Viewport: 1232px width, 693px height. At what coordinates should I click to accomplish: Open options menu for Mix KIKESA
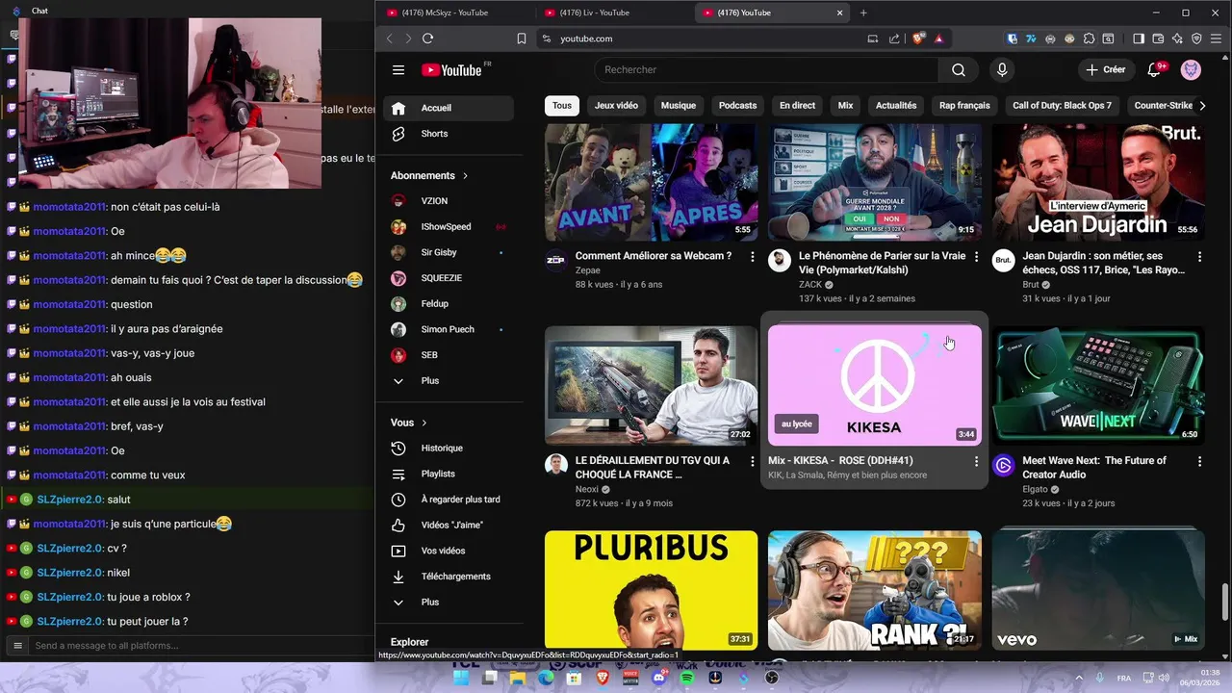point(976,462)
